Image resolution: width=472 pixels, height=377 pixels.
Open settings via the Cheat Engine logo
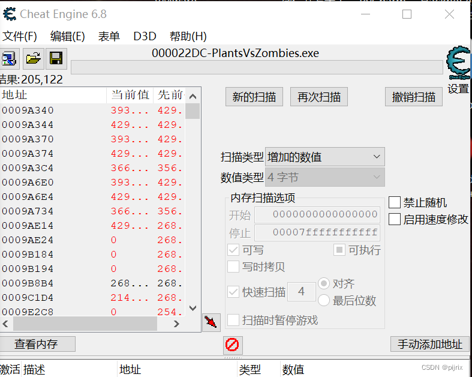(459, 62)
